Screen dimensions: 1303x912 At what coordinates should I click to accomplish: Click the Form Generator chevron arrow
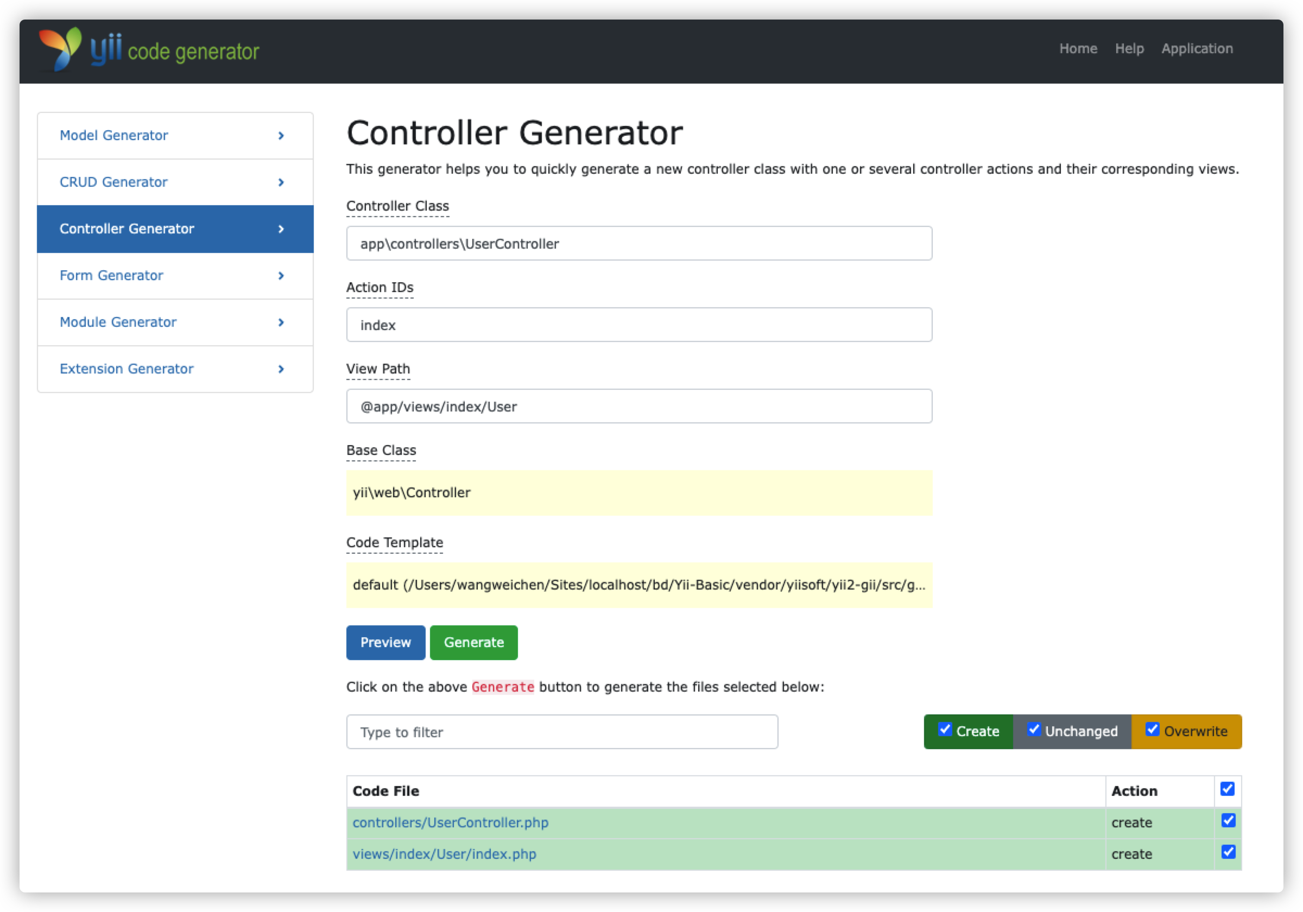coord(281,276)
